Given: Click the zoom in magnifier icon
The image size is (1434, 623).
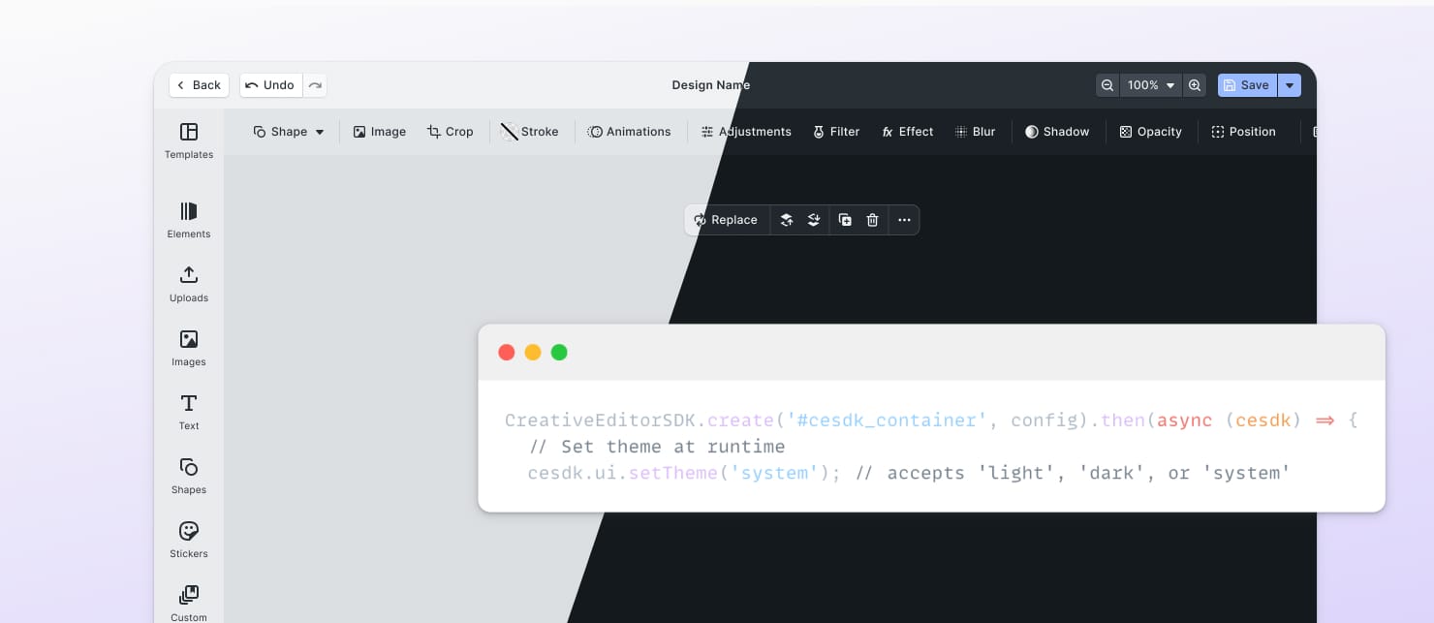Looking at the screenshot, I should [1195, 85].
